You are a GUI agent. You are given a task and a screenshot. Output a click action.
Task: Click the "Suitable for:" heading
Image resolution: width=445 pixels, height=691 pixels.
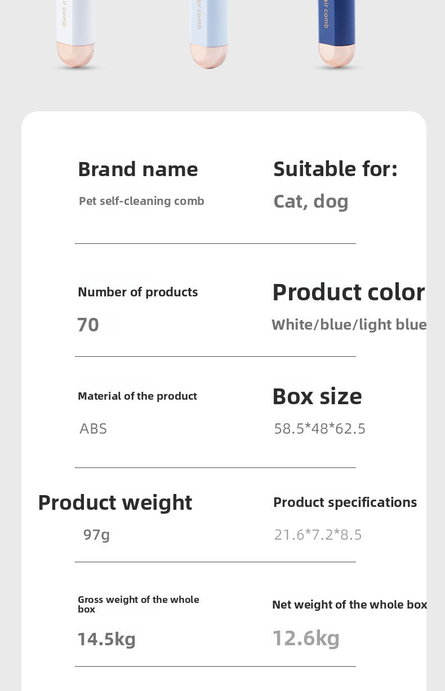335,169
